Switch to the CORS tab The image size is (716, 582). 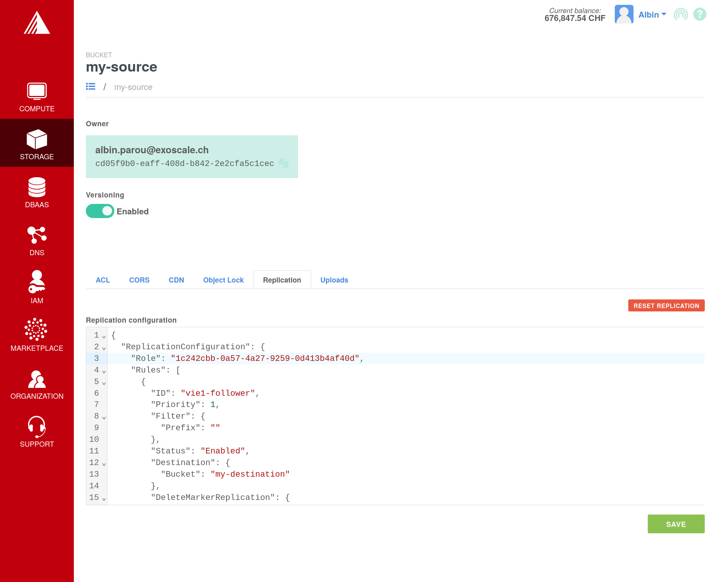tap(139, 280)
